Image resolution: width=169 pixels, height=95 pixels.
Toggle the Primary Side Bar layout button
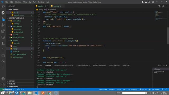click(x=143, y=2)
